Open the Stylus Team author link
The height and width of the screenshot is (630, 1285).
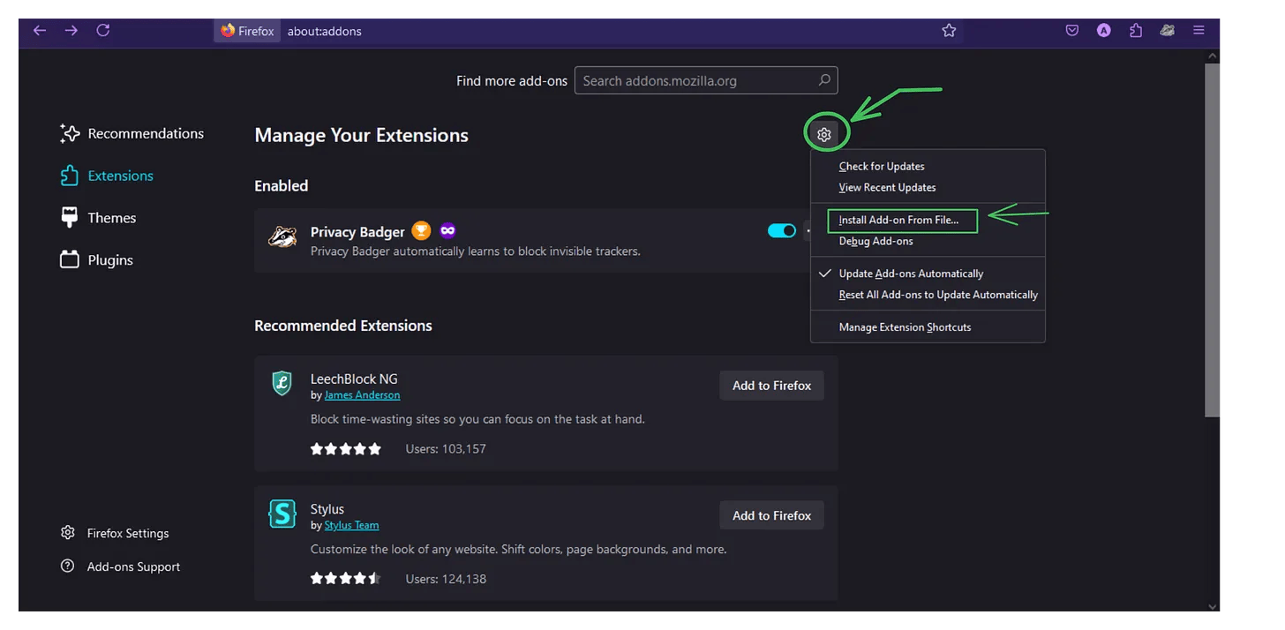pos(351,526)
